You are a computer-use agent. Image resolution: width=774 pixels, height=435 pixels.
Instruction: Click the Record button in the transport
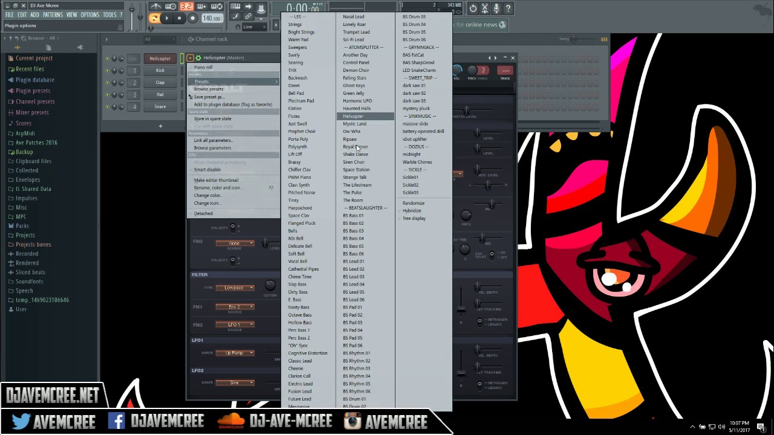coord(192,19)
